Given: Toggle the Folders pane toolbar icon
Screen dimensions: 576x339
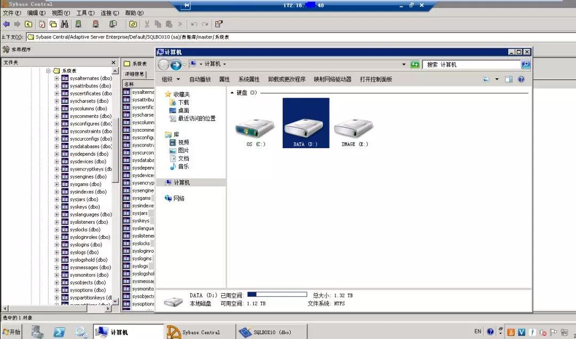Looking at the screenshot, I should [x=53, y=24].
